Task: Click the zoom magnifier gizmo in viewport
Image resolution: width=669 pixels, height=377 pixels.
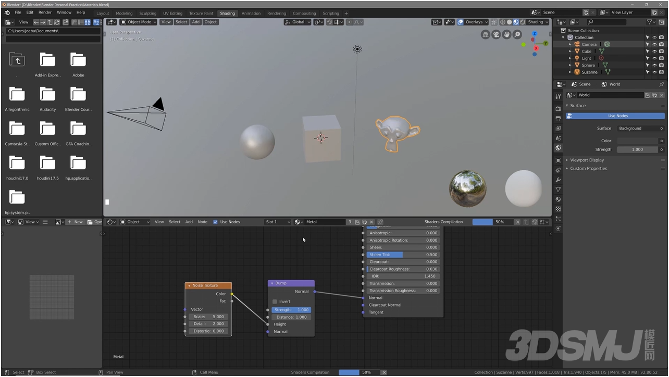Action: pos(517,34)
